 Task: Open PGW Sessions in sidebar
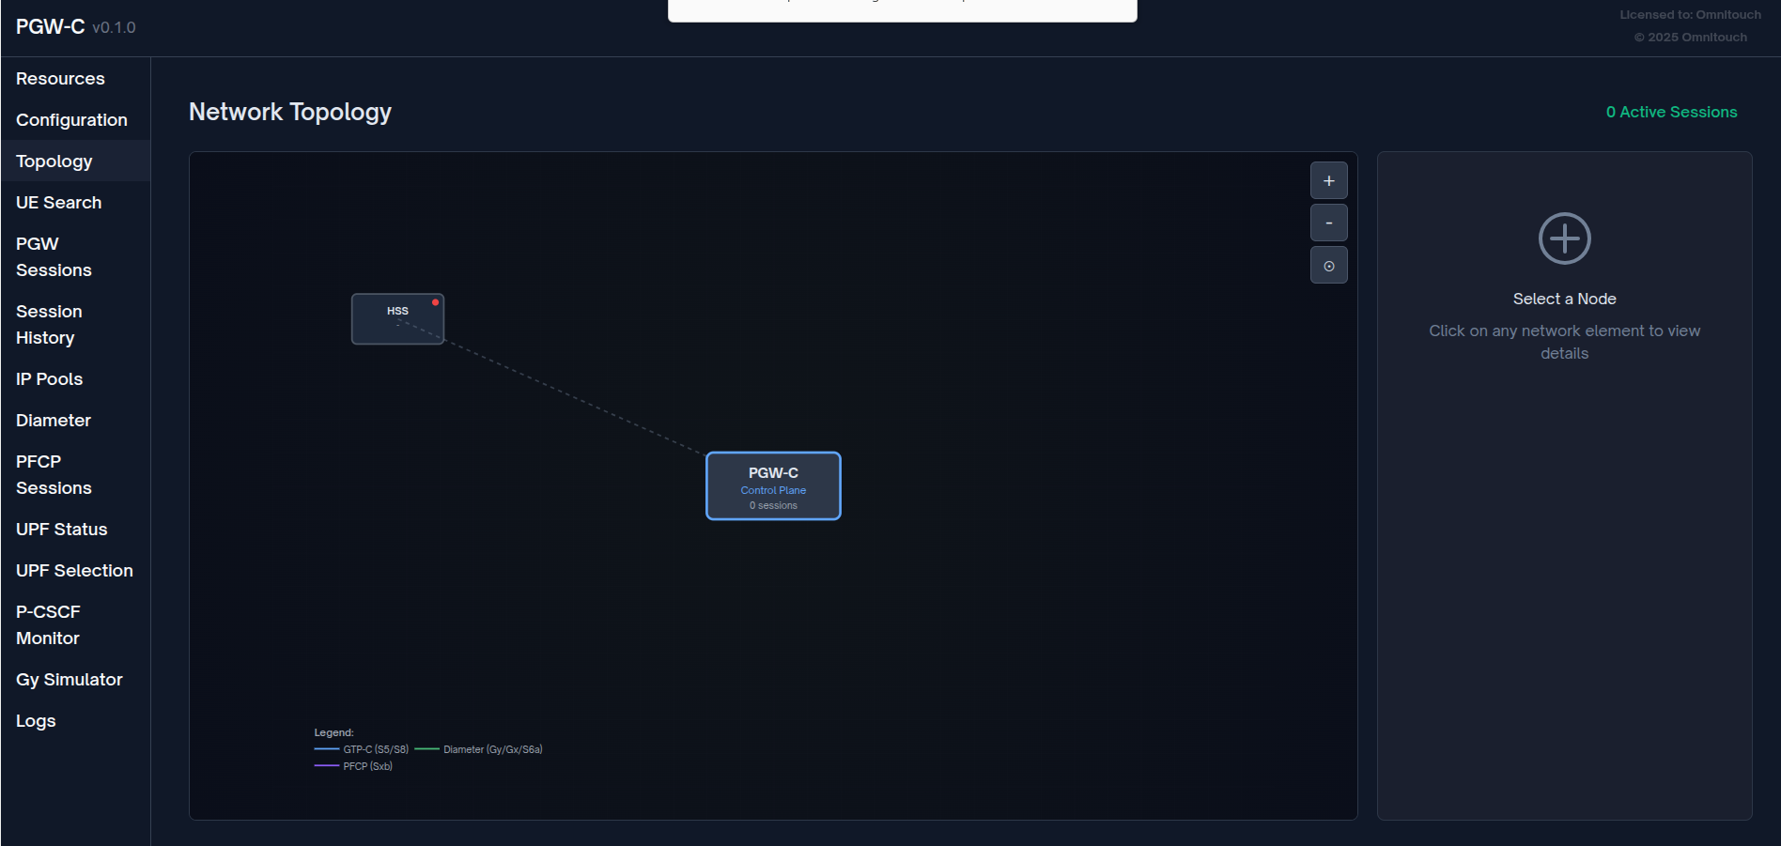(54, 257)
